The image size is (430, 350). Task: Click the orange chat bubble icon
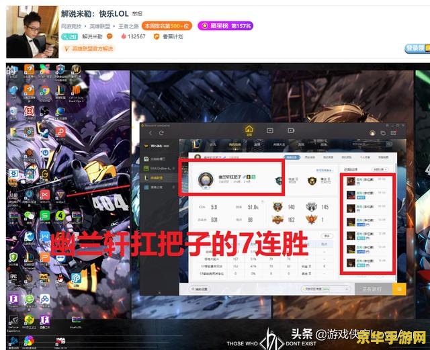pyautogui.click(x=110, y=36)
